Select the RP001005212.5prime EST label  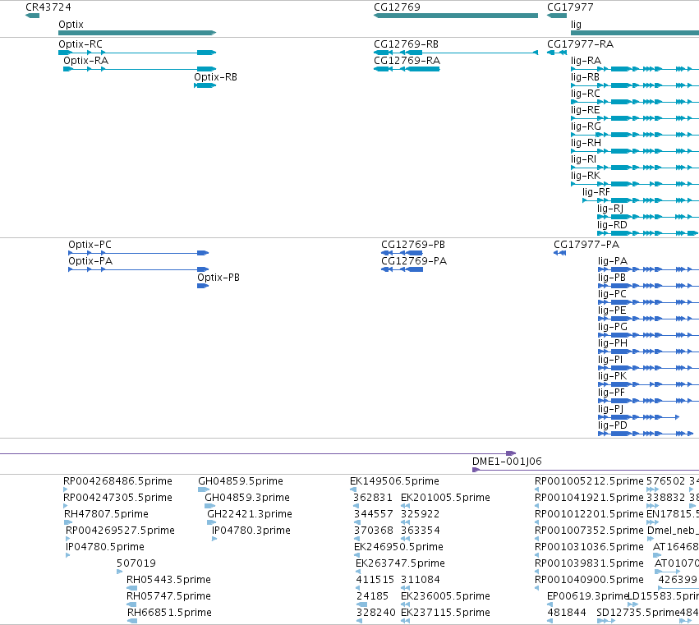click(x=589, y=481)
